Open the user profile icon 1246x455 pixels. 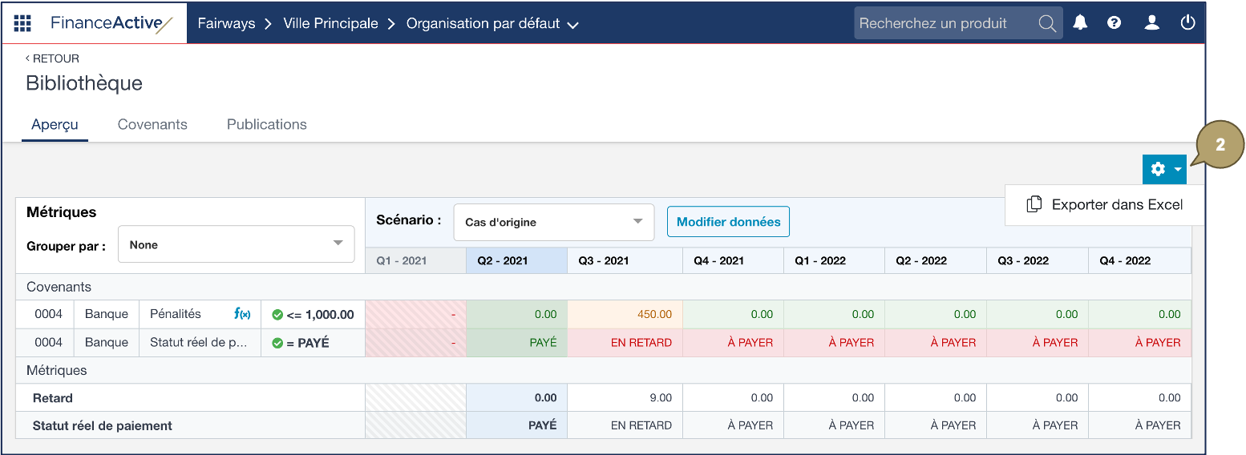1151,23
